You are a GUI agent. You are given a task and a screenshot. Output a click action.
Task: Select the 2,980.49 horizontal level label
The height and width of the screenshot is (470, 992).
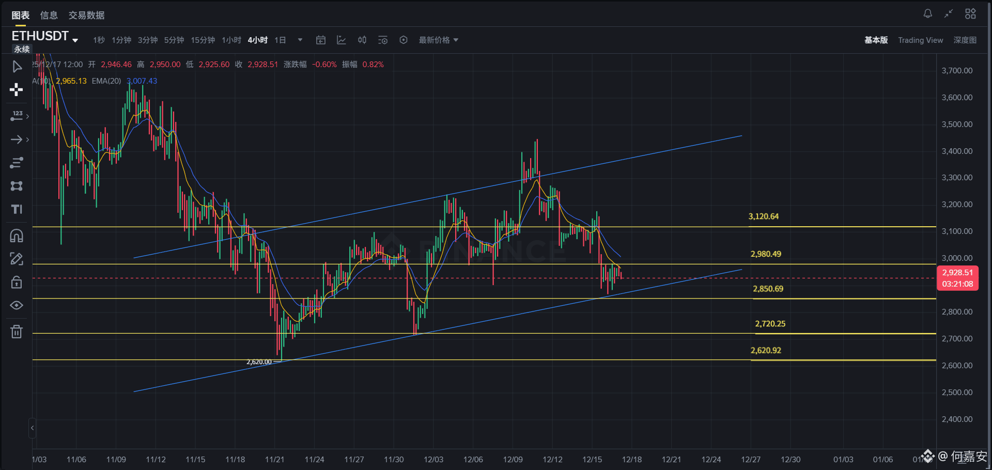coord(766,254)
